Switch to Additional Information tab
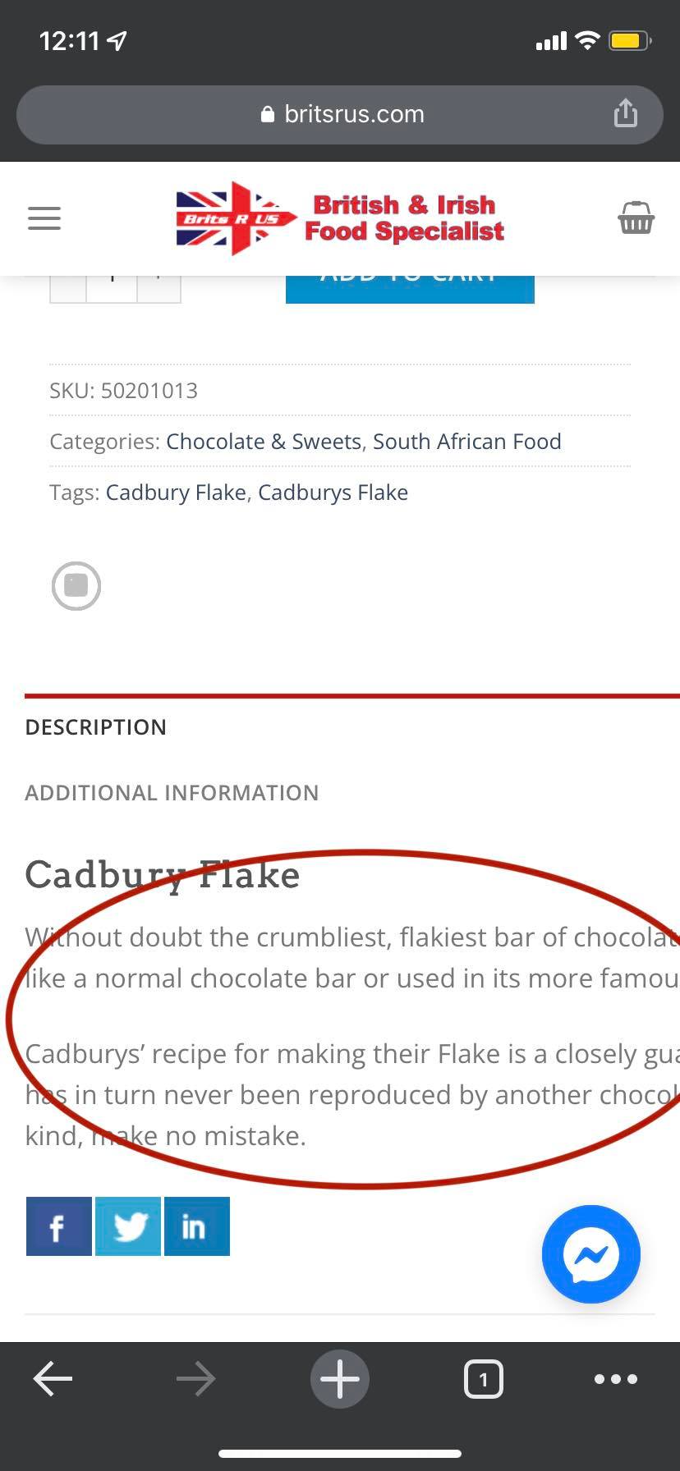Screen dimensions: 680x1471 tap(172, 793)
